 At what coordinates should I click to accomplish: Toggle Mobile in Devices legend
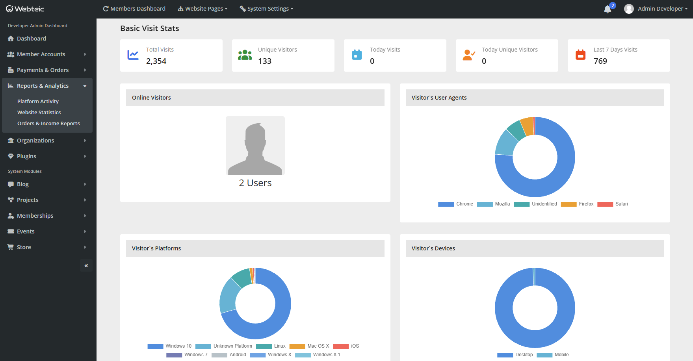click(x=553, y=355)
